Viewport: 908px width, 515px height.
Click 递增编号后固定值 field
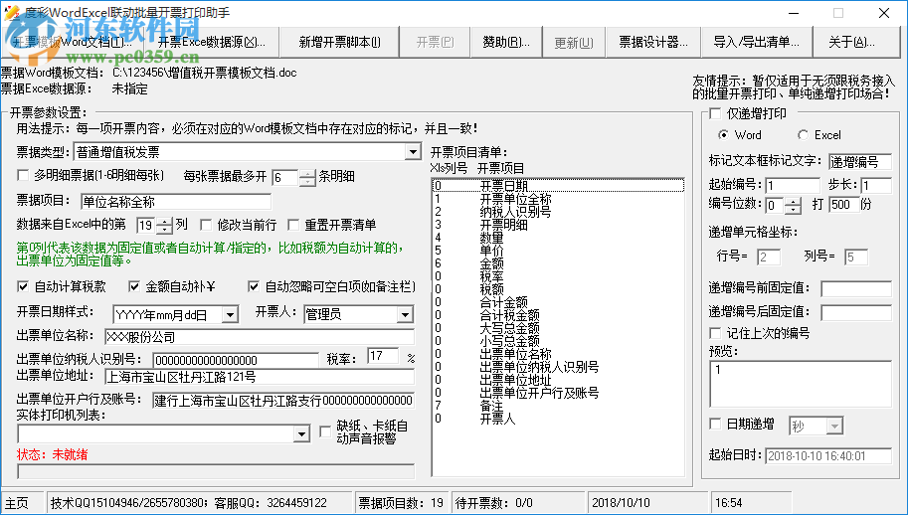pyautogui.click(x=856, y=312)
